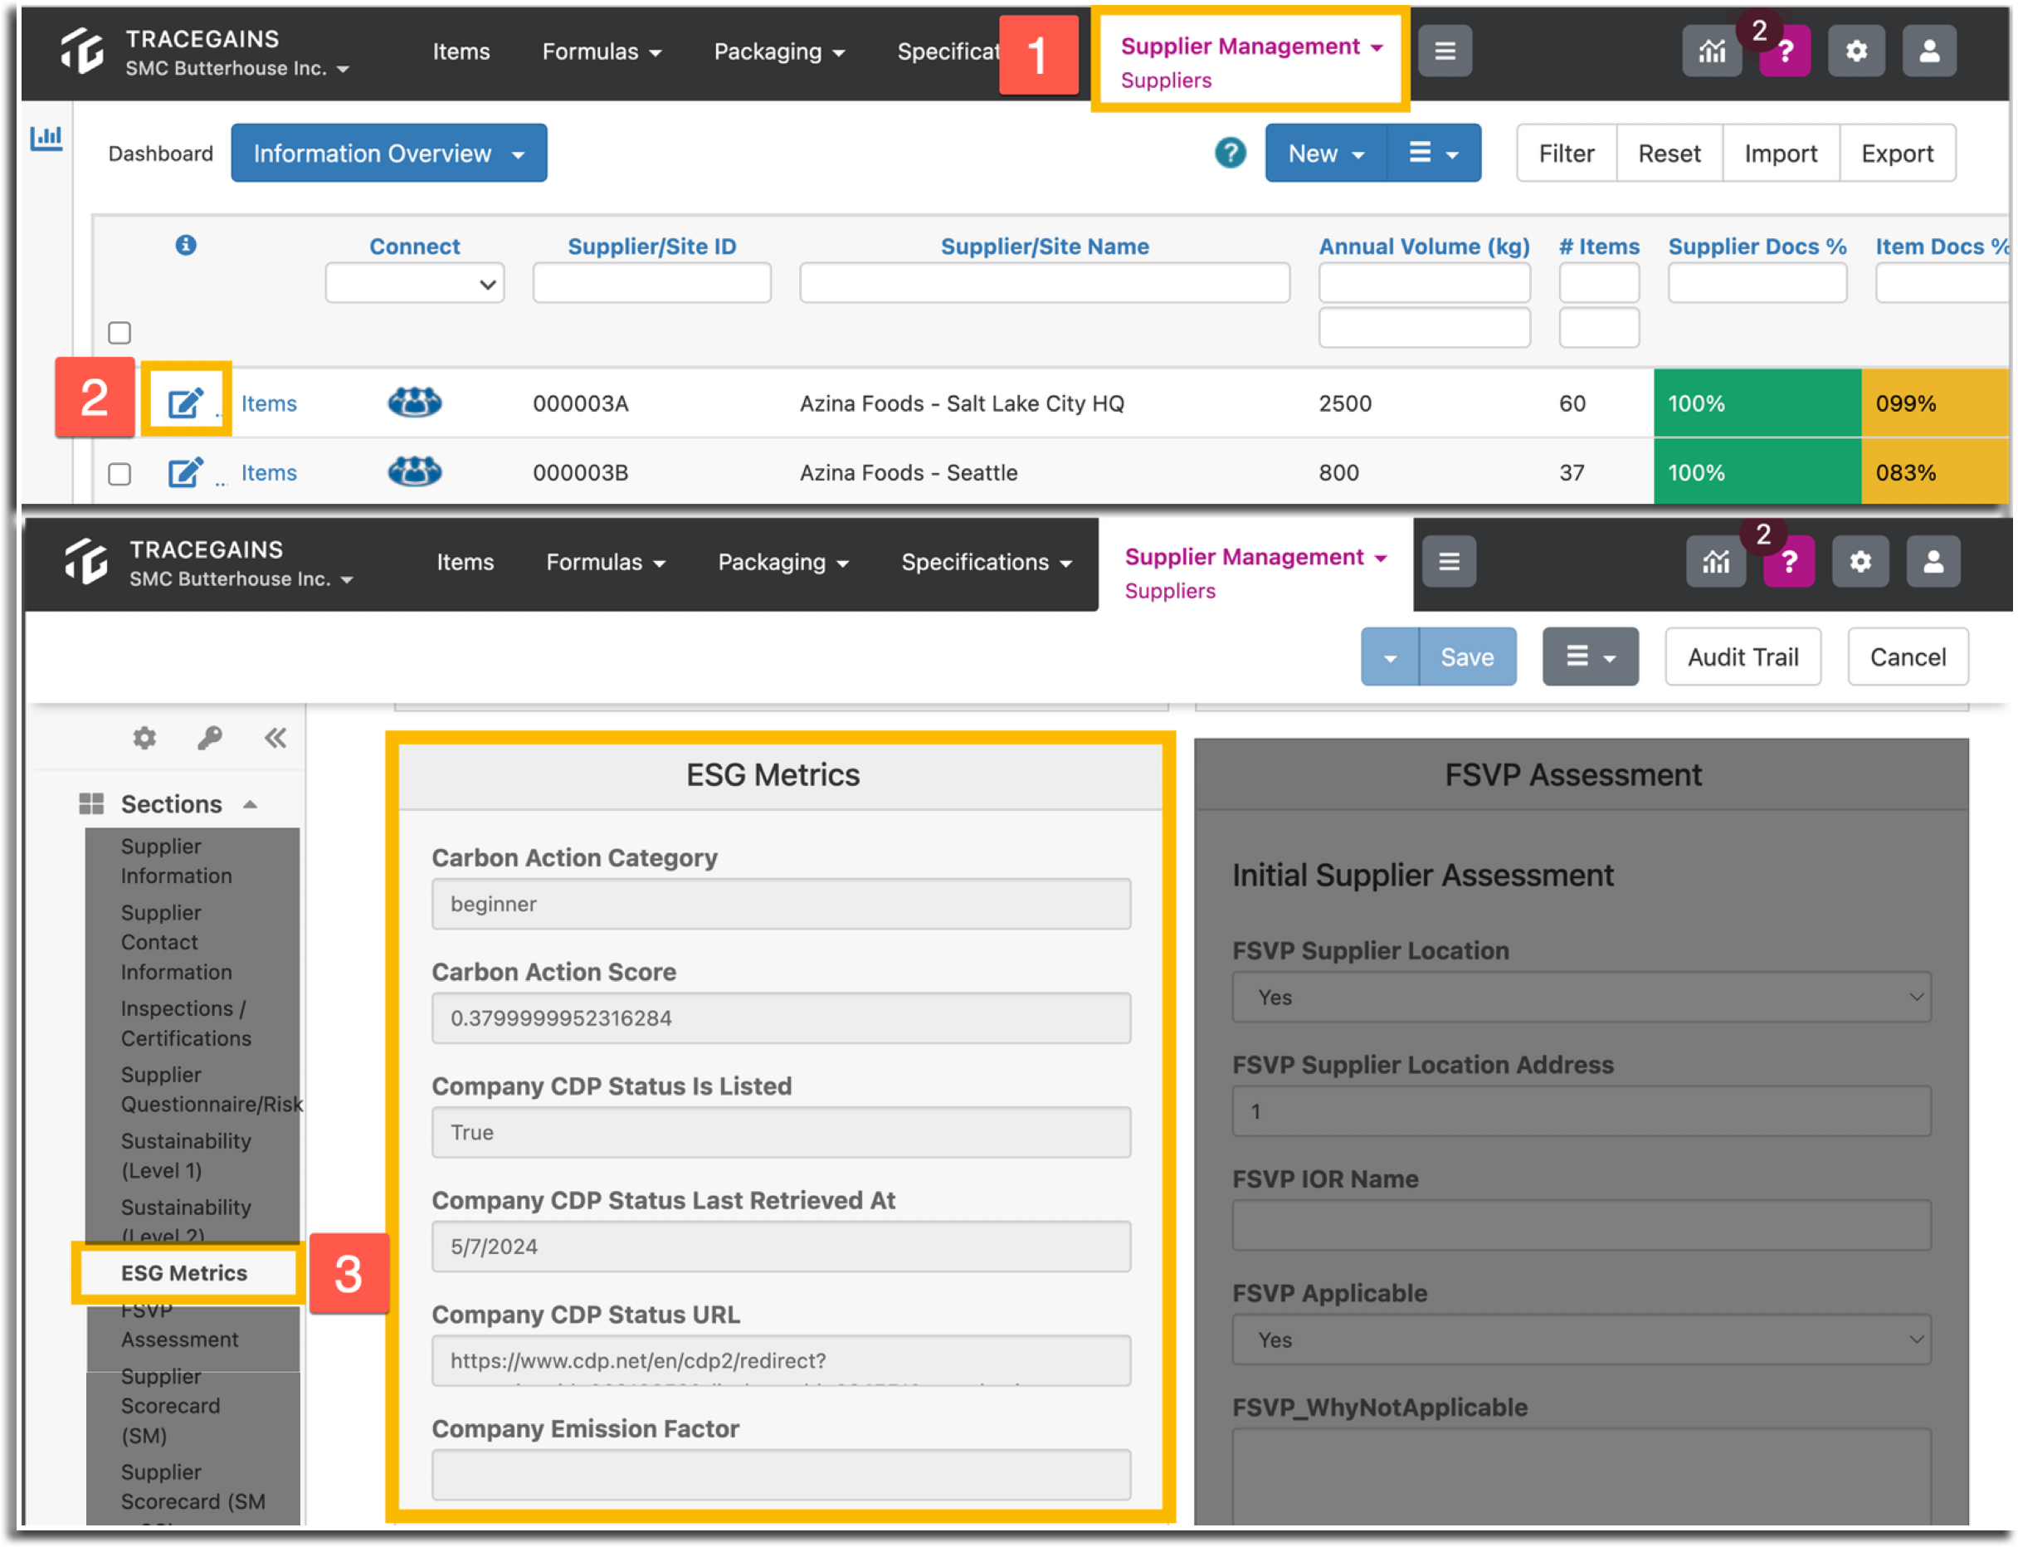
Task: Click the key icon above the Sections list
Action: (210, 738)
